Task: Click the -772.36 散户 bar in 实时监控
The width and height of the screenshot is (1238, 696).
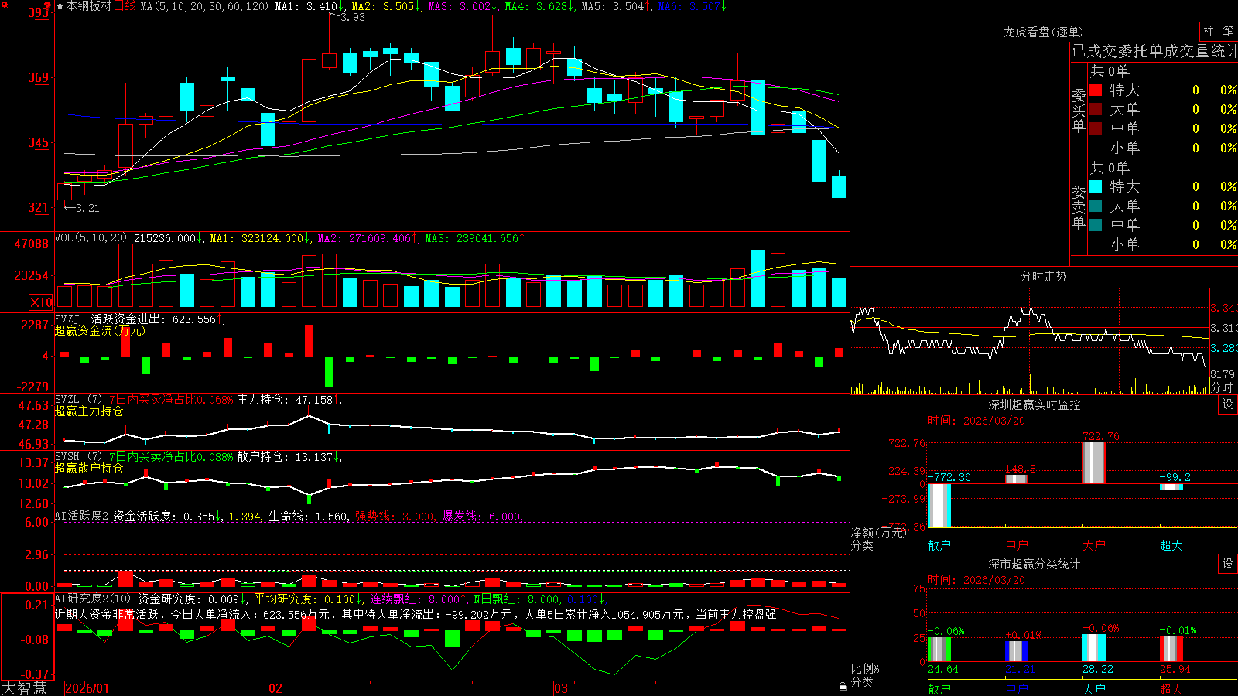Action: pos(939,505)
